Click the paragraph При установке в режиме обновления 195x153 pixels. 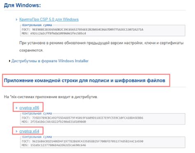pos(101,47)
